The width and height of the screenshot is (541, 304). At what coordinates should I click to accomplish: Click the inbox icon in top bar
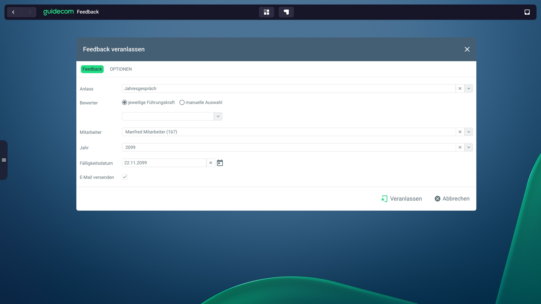tap(527, 12)
